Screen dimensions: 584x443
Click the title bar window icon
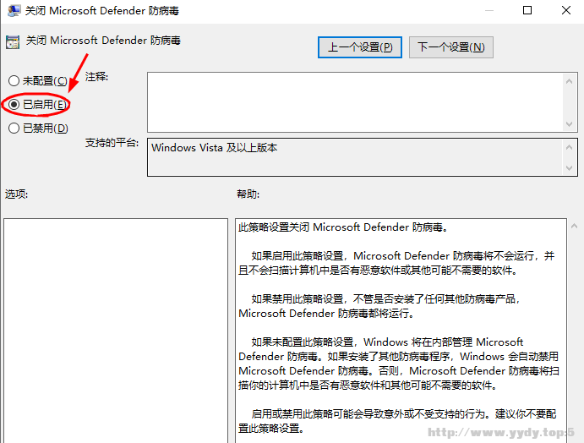pos(14,10)
